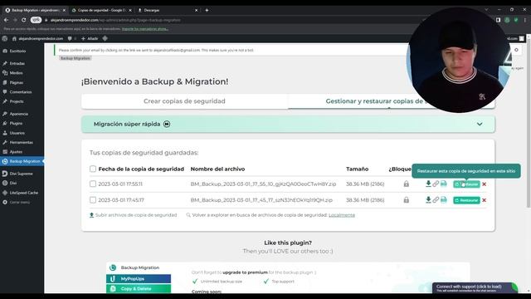Switch to Copias de seguridad Google Drive tab
The height and width of the screenshot is (299, 531).
click(101, 10)
